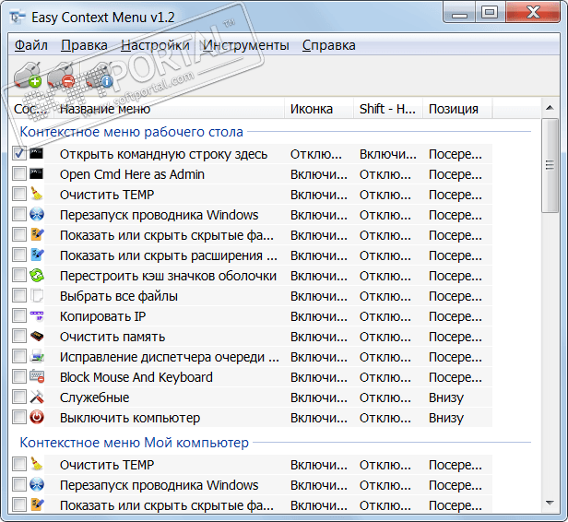Screen dimensions: 568x522
Task: Open the Справка menu
Action: point(328,45)
